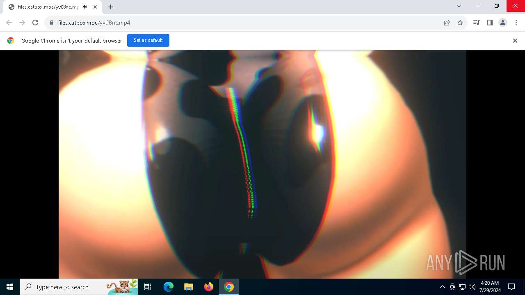Viewport: 525px width, 295px height.
Task: Open the media controls icon in the toolbar
Action: pos(476,23)
